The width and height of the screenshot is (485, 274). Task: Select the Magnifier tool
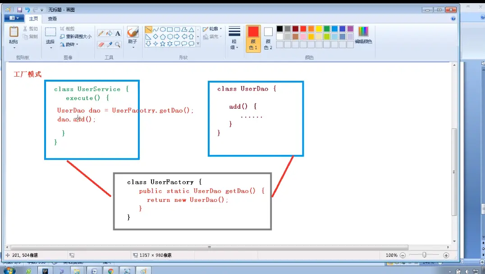point(118,45)
